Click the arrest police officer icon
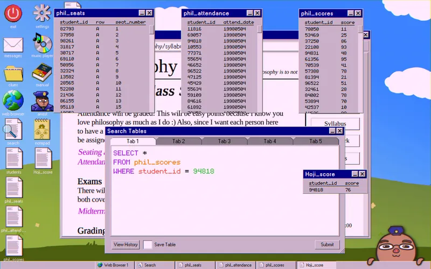The image size is (431, 269). 42,101
